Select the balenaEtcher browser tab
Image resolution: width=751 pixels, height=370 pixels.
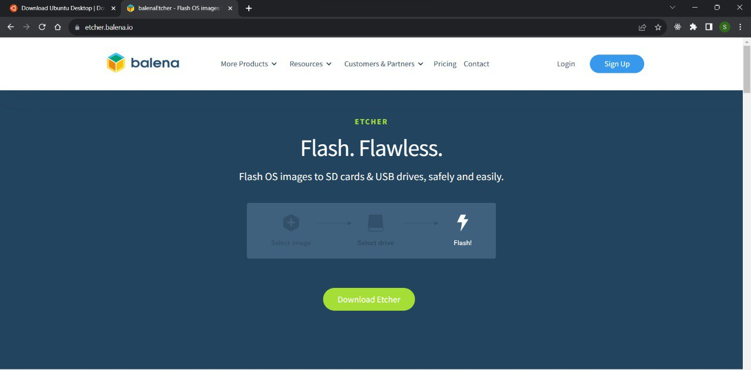pos(179,8)
